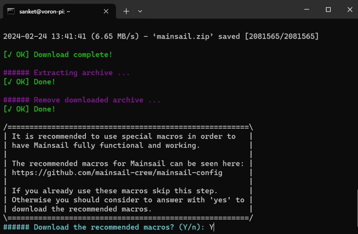Minimize the terminal window
The image size is (358, 234).
pos(306,10)
